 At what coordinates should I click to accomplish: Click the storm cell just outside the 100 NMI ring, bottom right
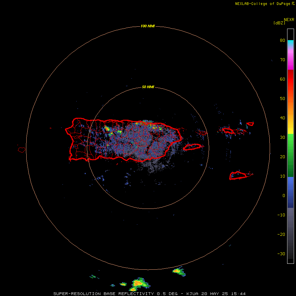coord(179,272)
